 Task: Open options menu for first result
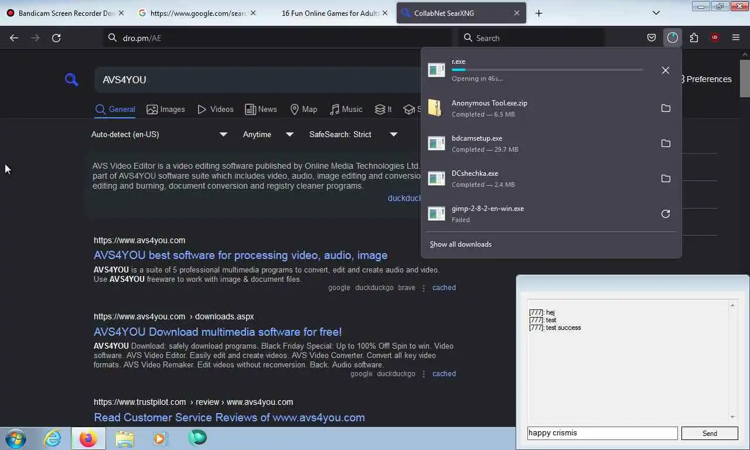424,288
